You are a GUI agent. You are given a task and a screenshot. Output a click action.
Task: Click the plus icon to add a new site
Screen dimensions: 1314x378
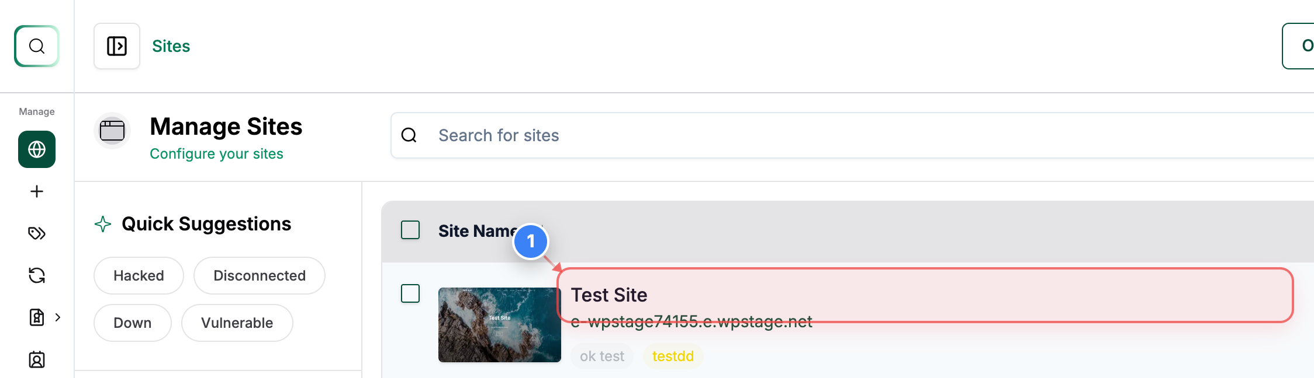tap(36, 191)
